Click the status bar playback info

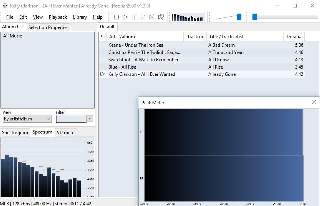tap(46, 203)
